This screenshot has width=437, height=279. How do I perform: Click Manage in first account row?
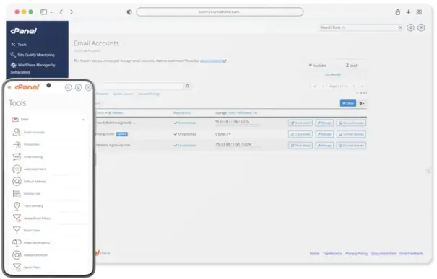point(324,123)
